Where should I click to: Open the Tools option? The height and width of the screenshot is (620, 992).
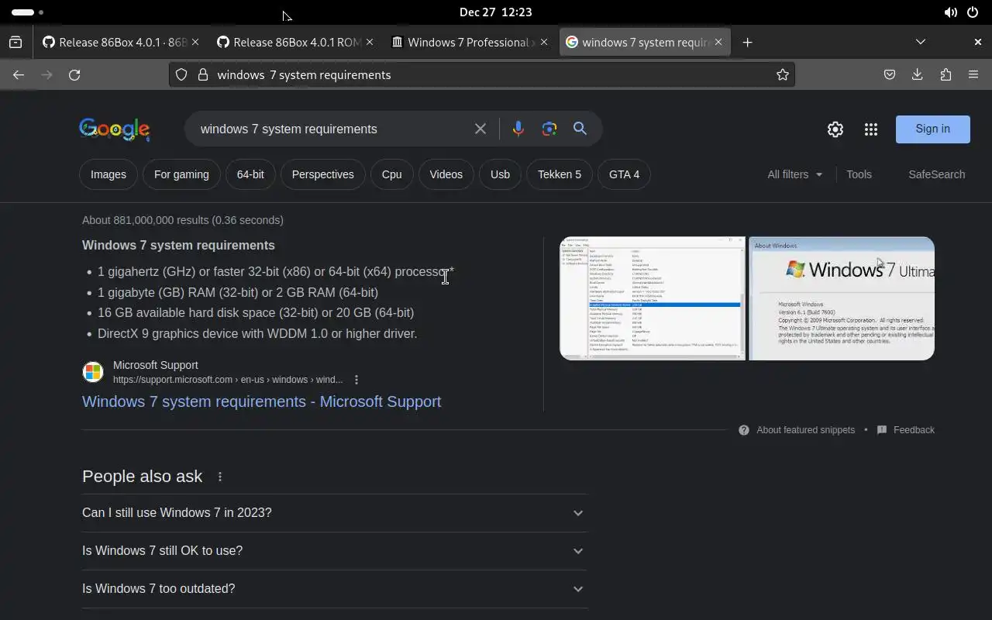tap(859, 174)
